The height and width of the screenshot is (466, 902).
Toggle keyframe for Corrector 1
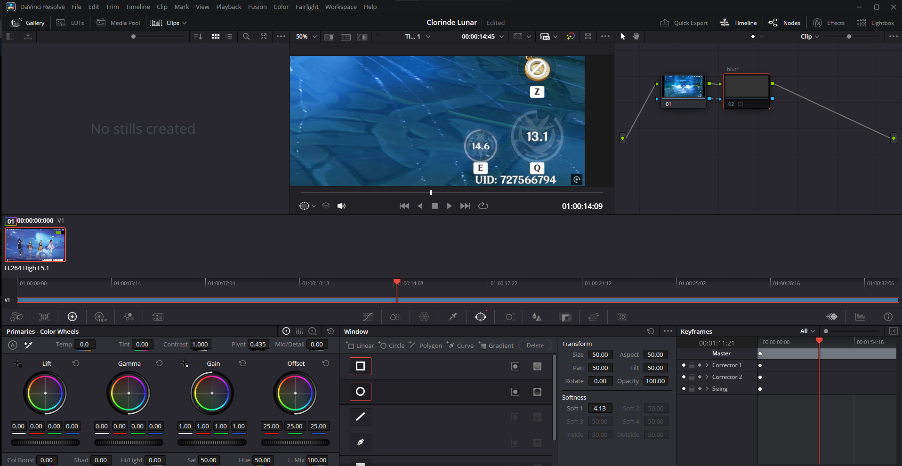[700, 365]
